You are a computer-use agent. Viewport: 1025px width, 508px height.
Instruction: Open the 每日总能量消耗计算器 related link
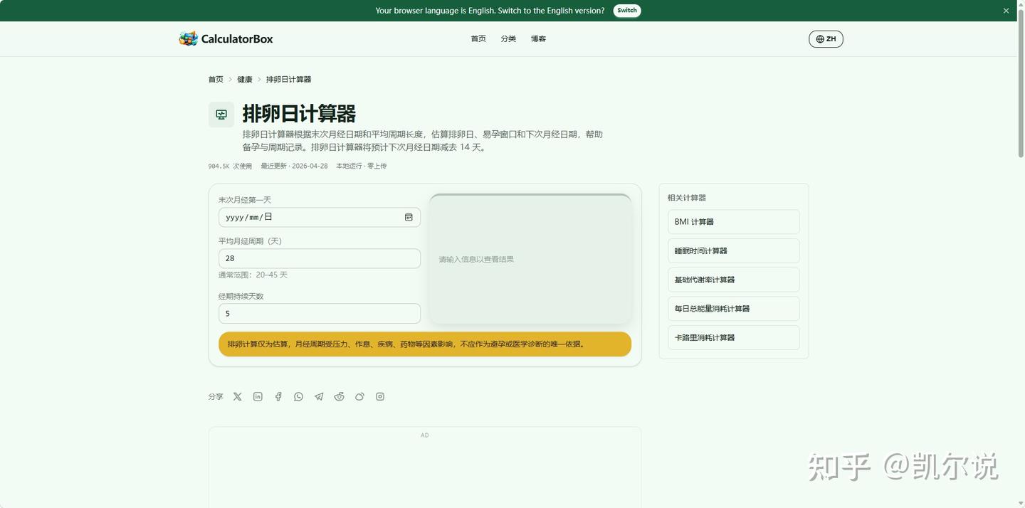coord(733,309)
